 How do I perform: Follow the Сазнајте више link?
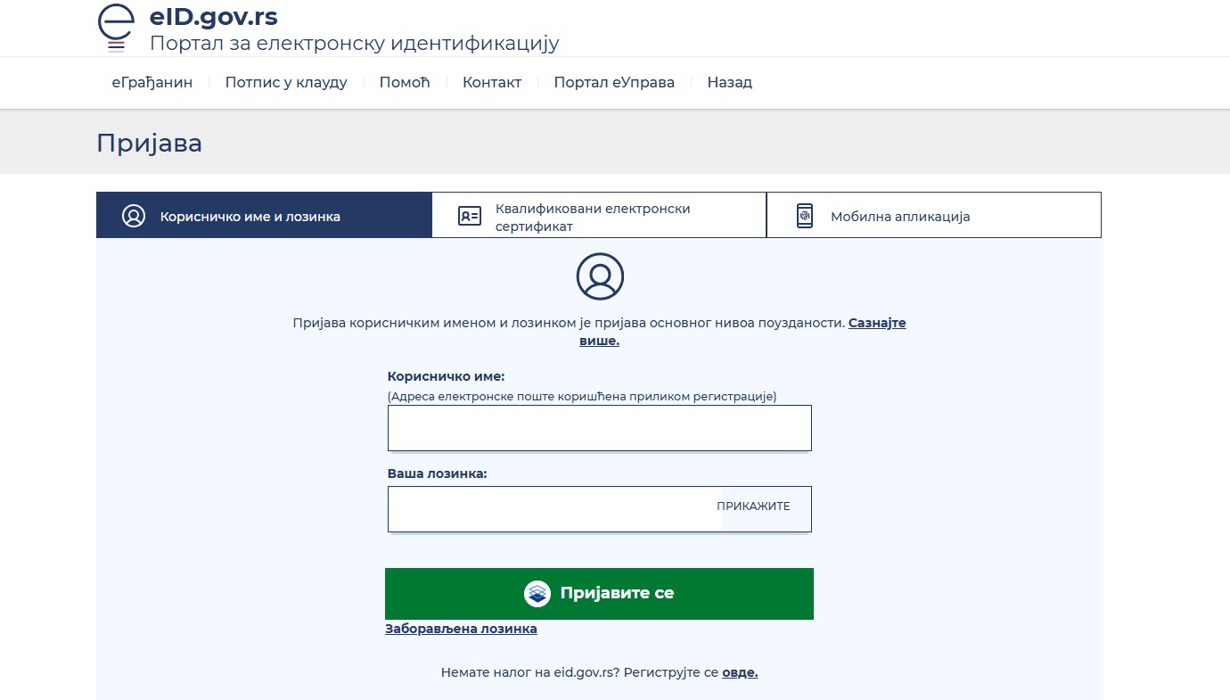tap(876, 323)
